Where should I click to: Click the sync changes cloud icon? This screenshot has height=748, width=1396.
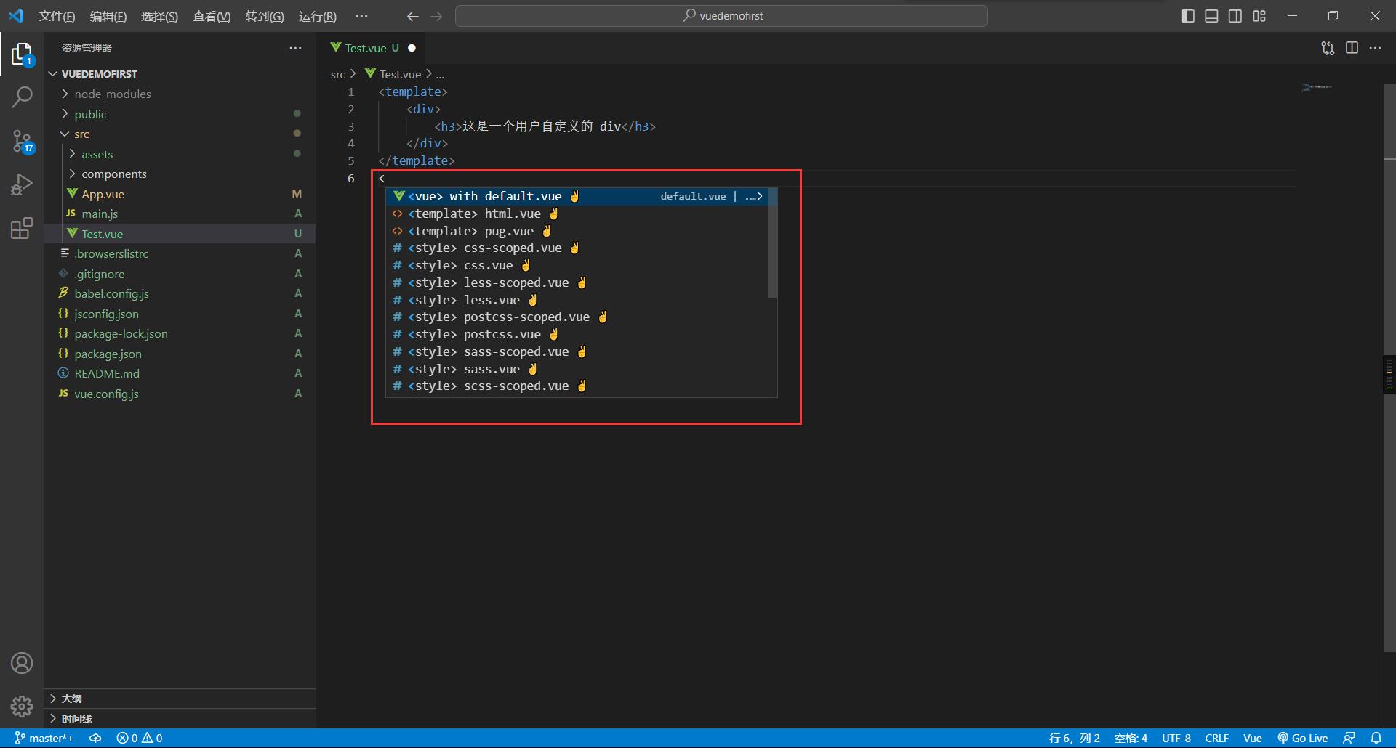point(95,738)
